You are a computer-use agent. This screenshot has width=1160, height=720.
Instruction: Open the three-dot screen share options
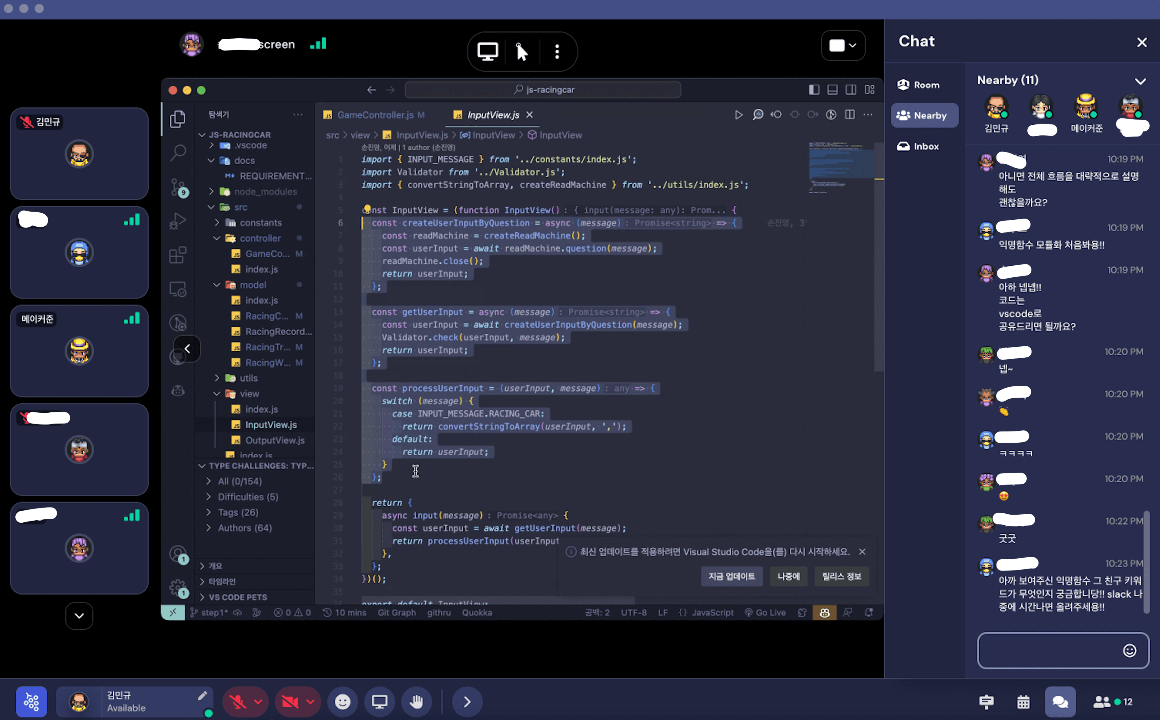[557, 51]
